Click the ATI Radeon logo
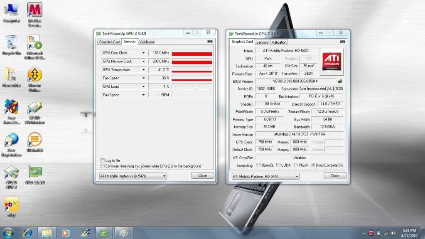 [x=332, y=62]
